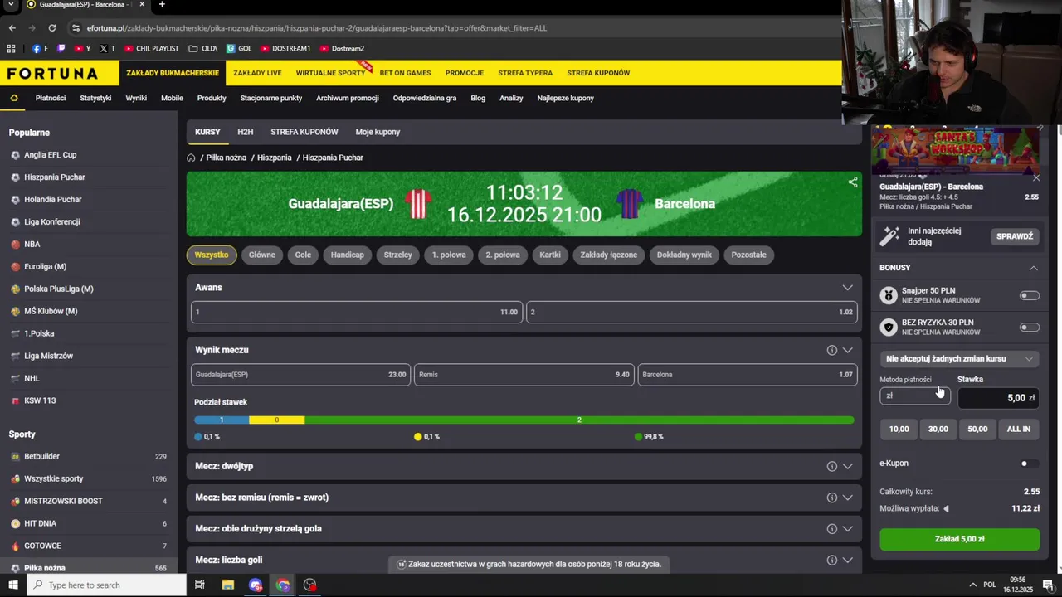The height and width of the screenshot is (597, 1062).
Task: Open info icon for Mecz: dwójtyp
Action: click(x=831, y=466)
